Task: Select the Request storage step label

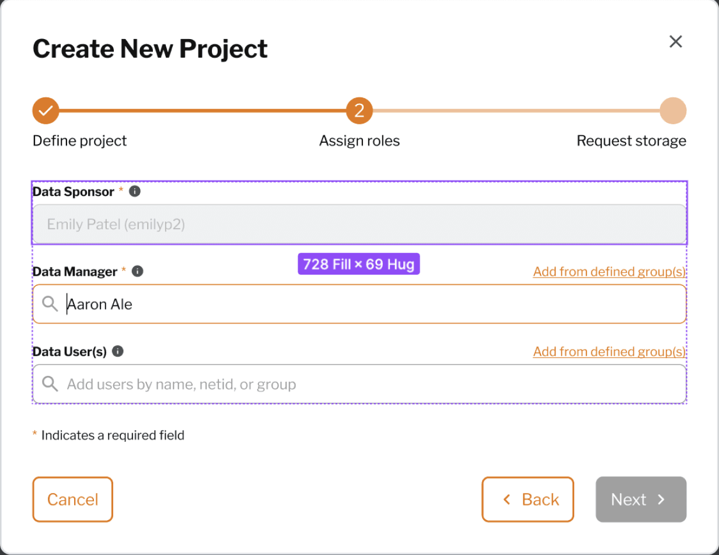Action: coord(631,140)
